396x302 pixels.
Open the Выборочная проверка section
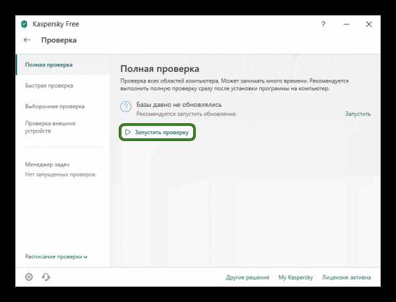(55, 106)
